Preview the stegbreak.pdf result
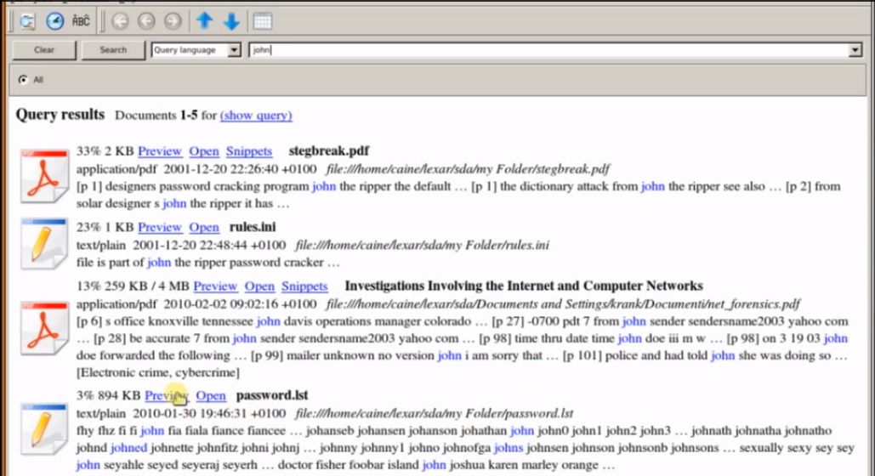 (160, 151)
